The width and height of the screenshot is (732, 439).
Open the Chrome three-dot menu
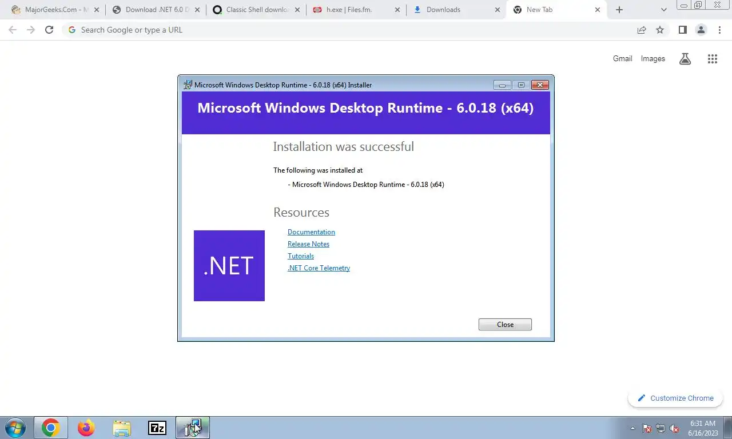click(x=719, y=30)
